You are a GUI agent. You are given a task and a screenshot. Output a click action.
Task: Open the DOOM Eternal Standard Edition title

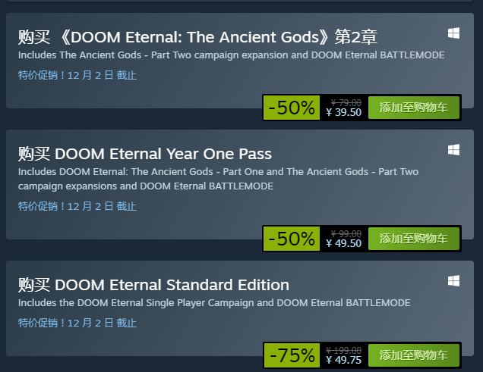pos(153,285)
